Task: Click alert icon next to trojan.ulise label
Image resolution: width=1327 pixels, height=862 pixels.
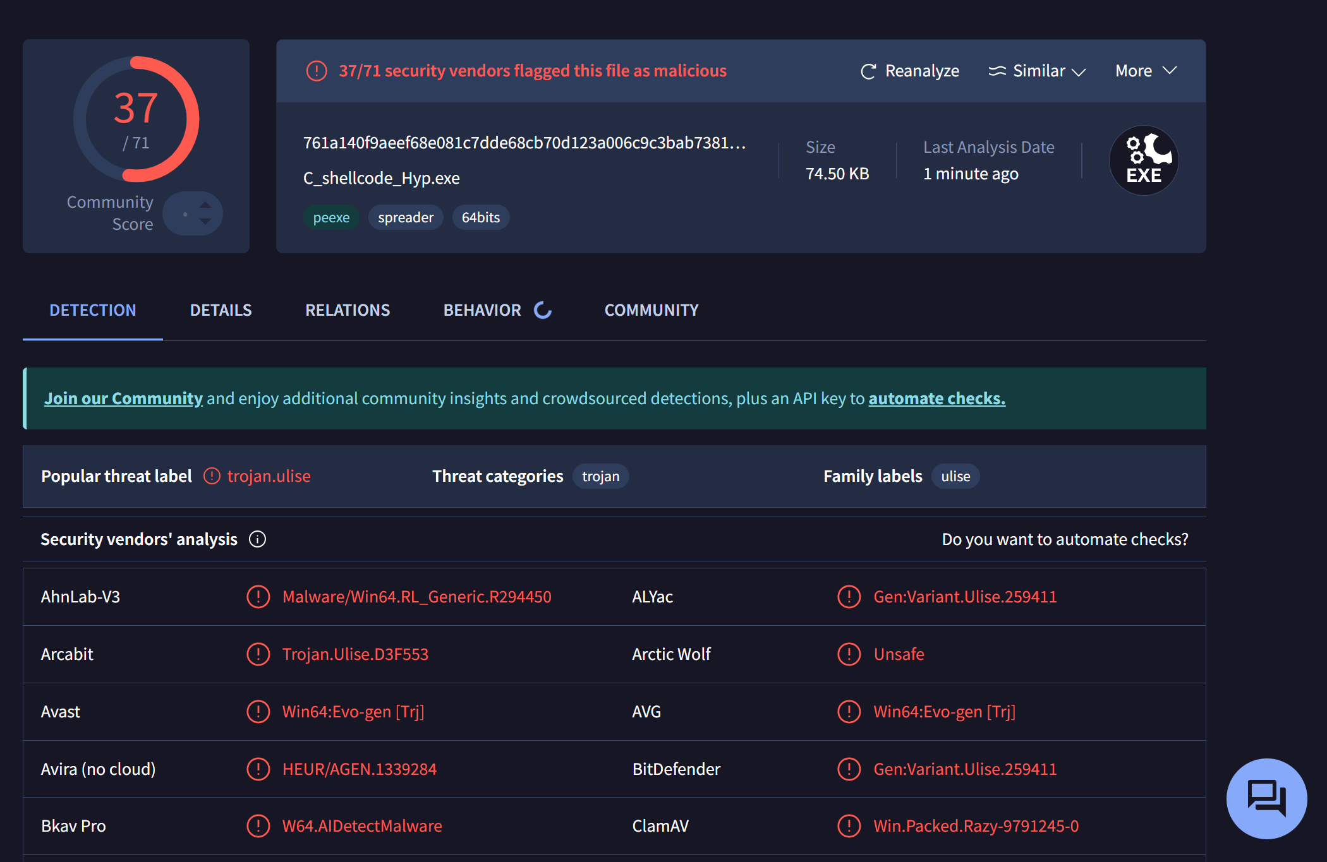Action: pos(212,476)
